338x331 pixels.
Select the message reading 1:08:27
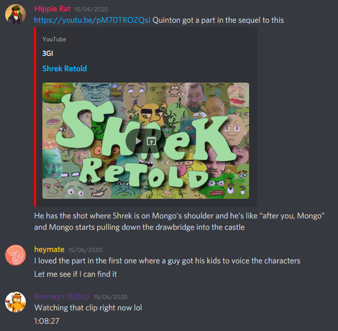(47, 321)
